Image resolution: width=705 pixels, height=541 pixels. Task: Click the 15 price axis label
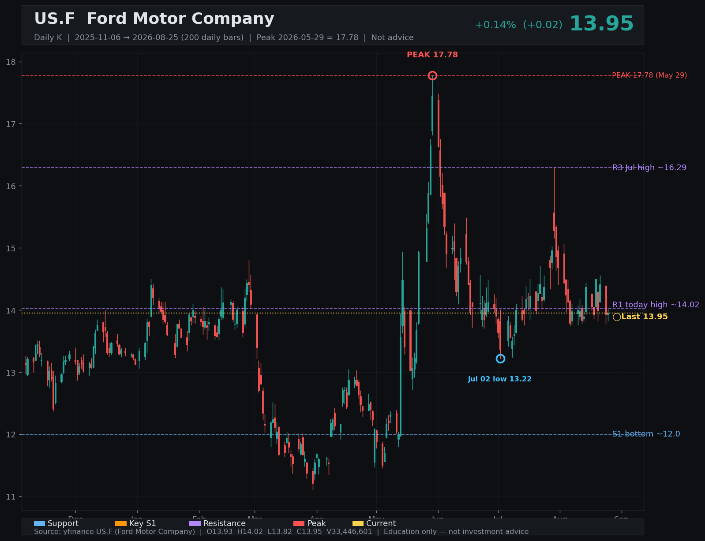pos(11,248)
